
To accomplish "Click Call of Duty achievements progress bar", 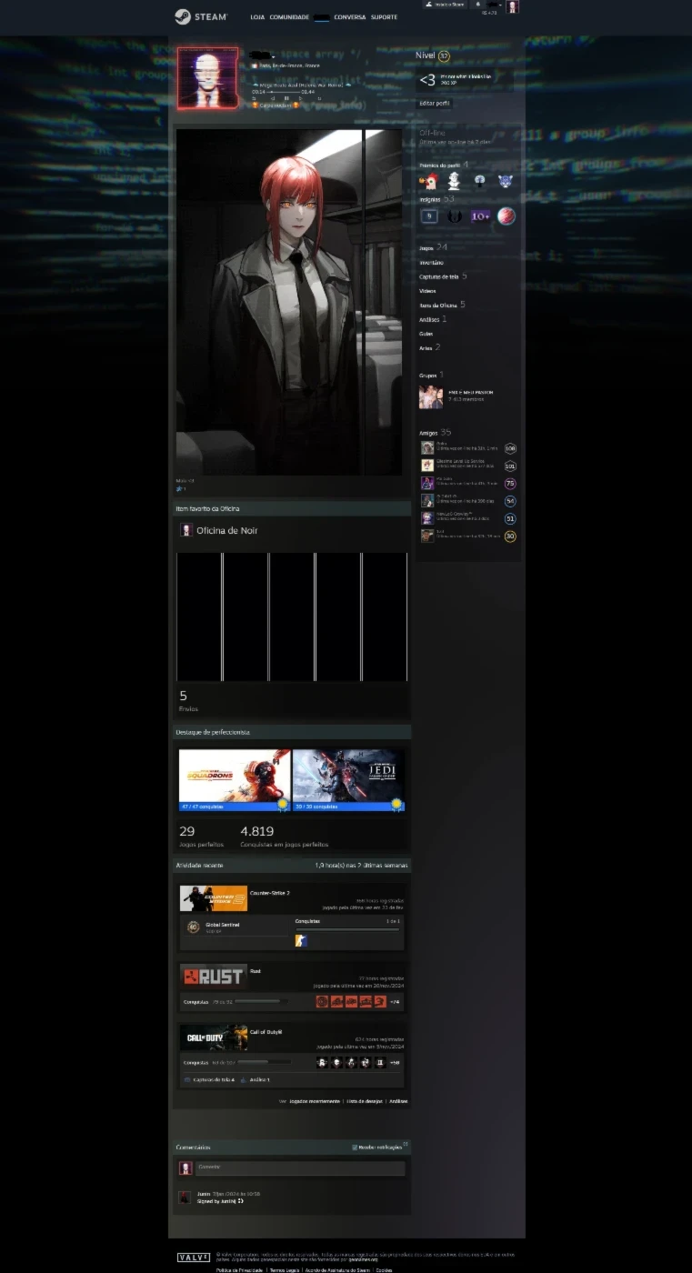I will click(265, 1062).
